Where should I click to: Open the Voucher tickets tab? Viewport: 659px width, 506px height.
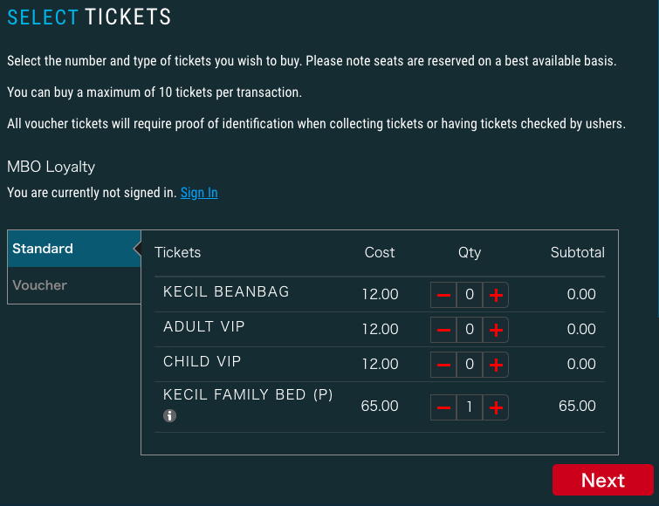click(73, 285)
